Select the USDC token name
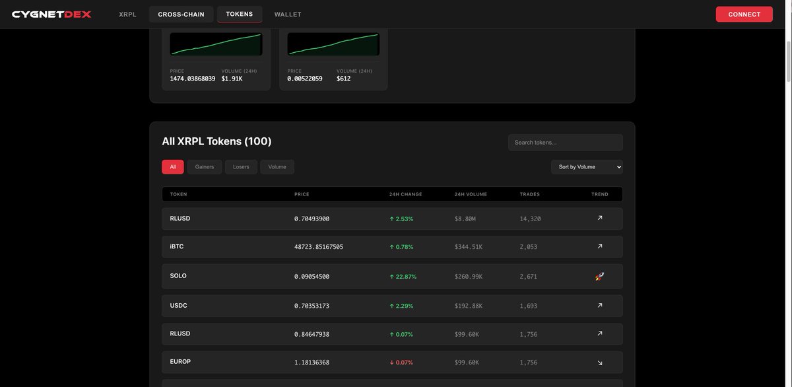This screenshot has height=387, width=792. point(179,306)
